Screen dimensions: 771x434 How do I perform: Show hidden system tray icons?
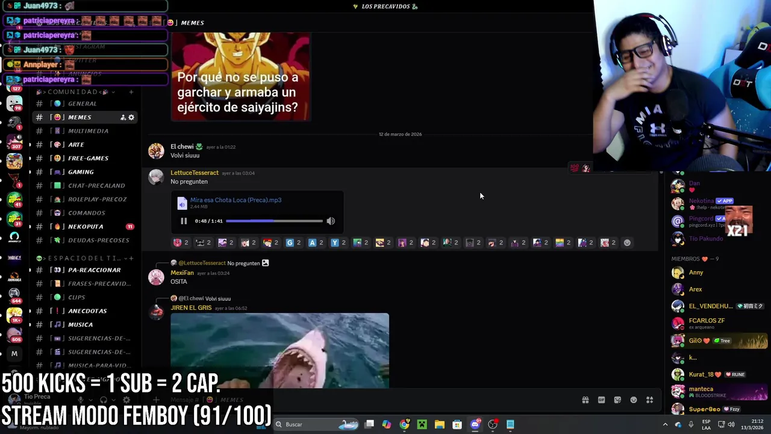(x=665, y=424)
